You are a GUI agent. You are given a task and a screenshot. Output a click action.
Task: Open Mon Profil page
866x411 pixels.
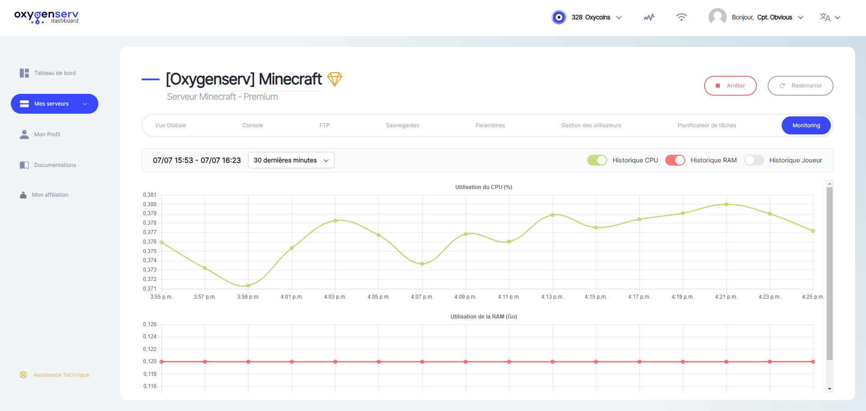pos(47,134)
